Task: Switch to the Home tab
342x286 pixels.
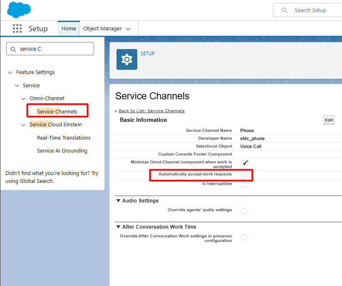Action: 69,29
